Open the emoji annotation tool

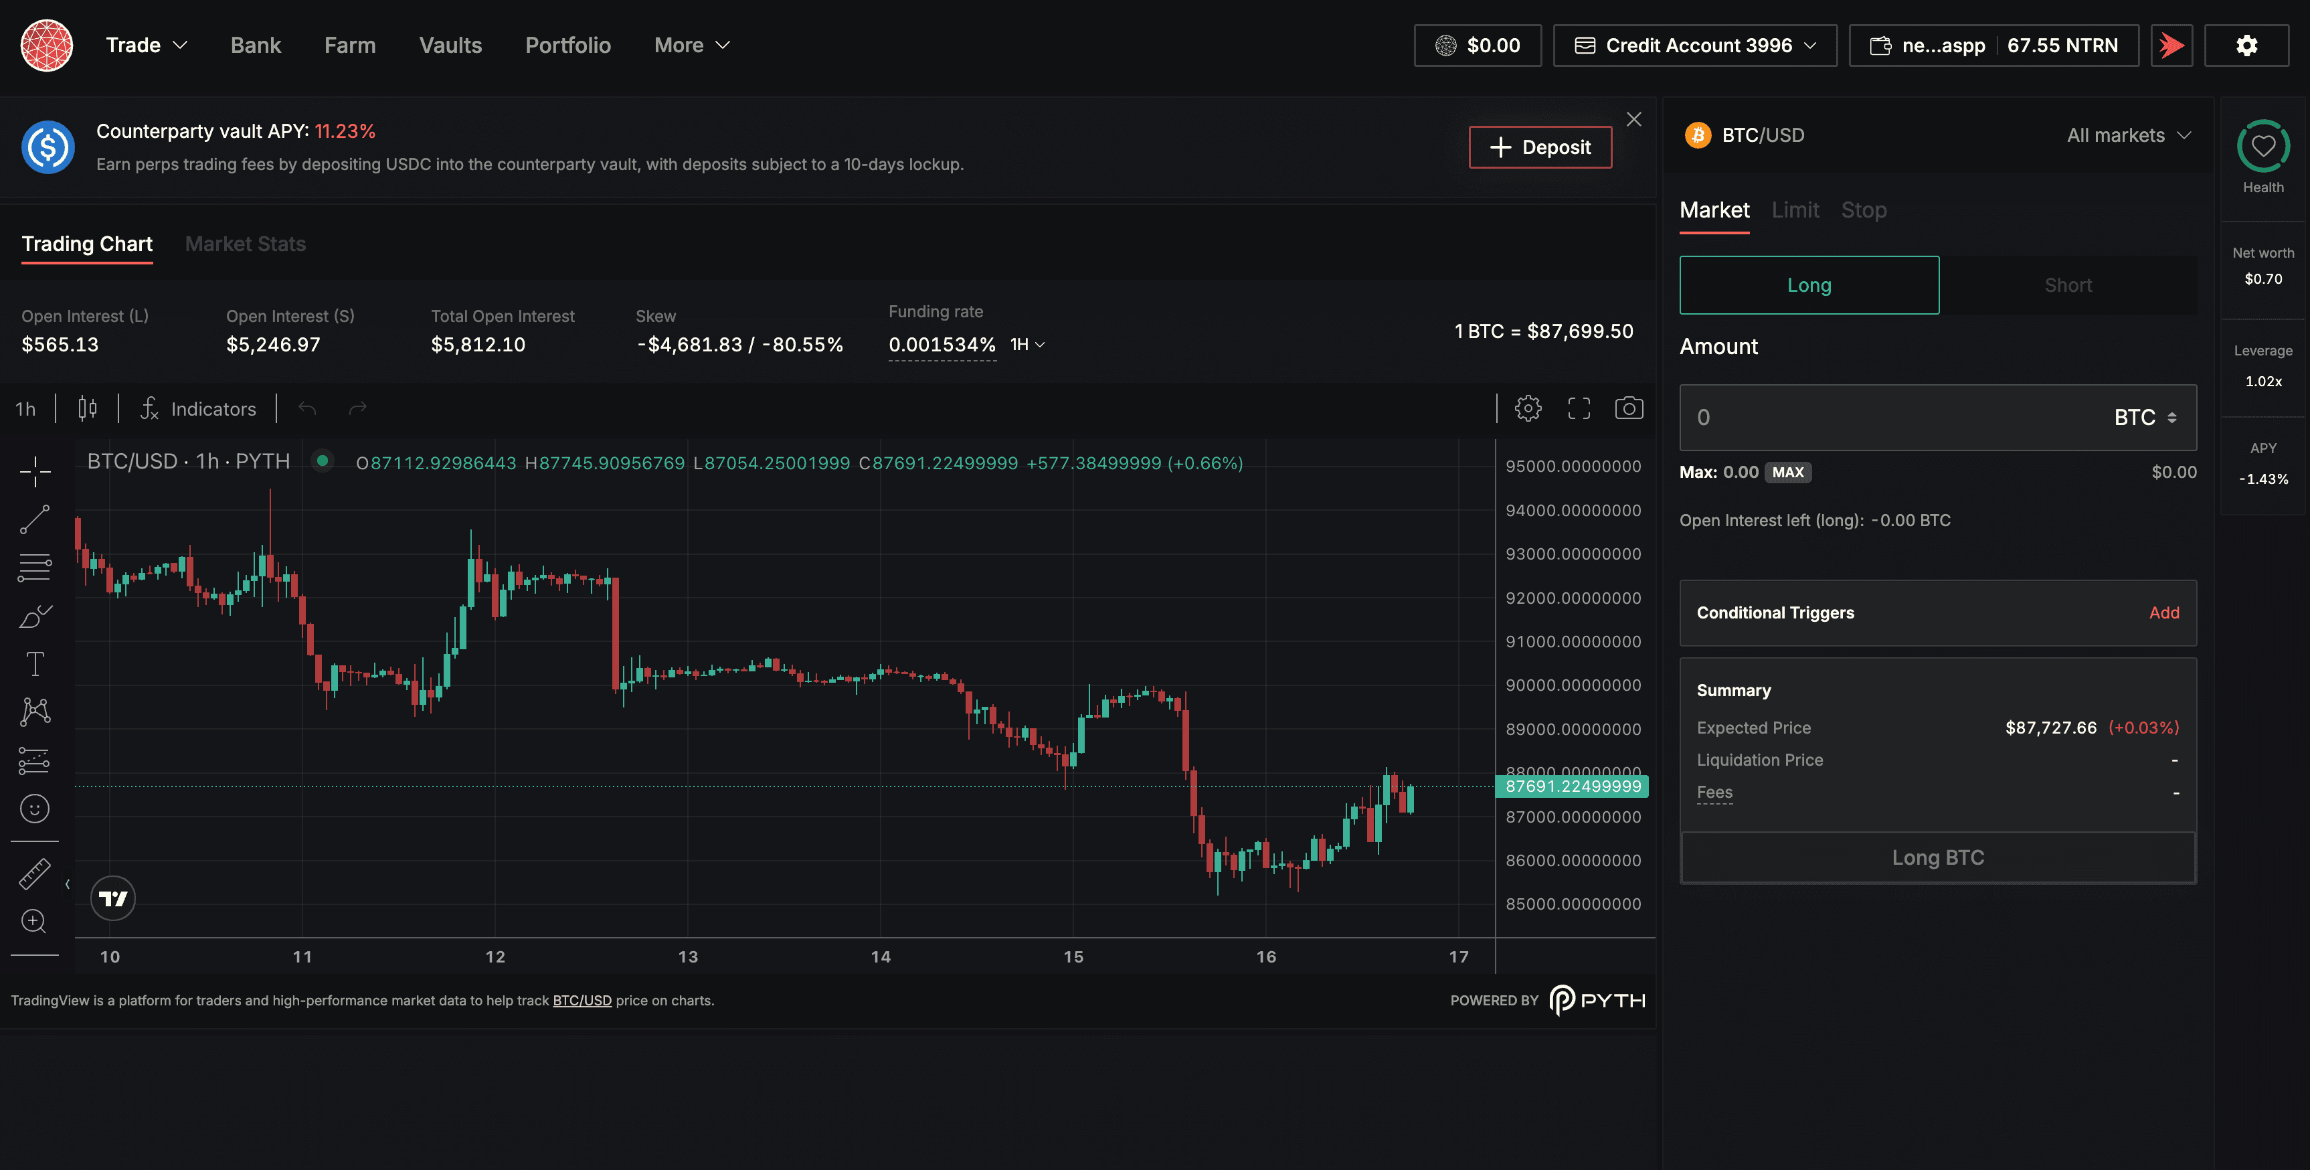tap(34, 807)
